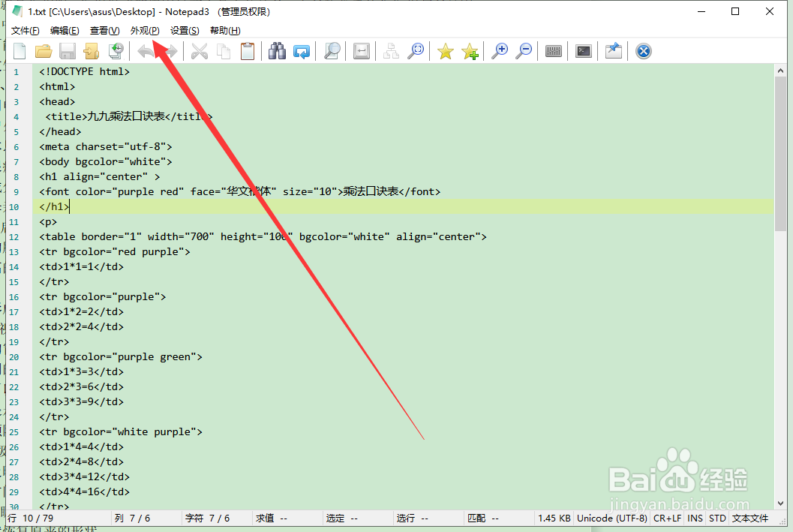Click line number 1 in margin
Image resolution: width=793 pixels, height=532 pixels.
17,72
